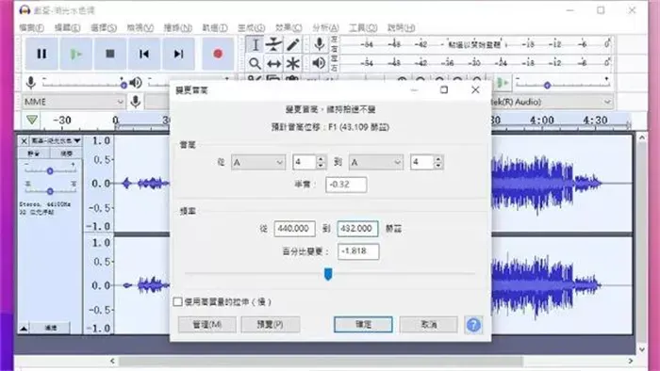Click the red Record button
This screenshot has width=660, height=371.
pos(218,54)
